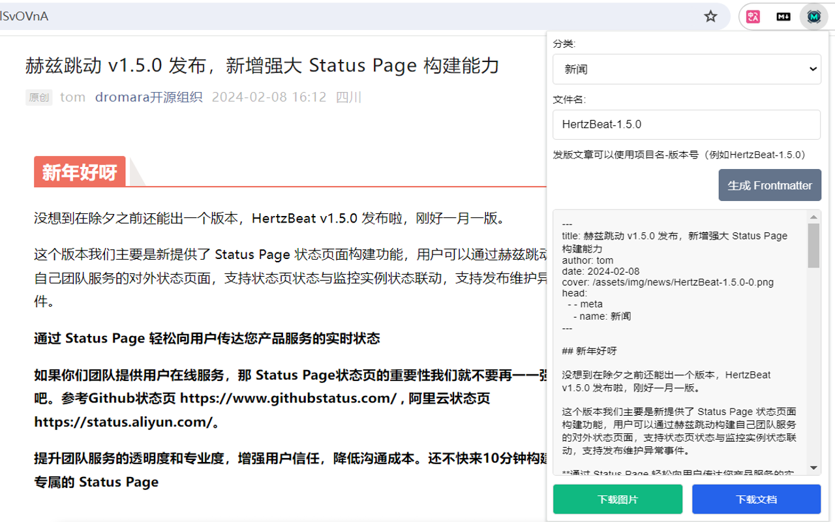Click the 生成 Frontmatter button
The image size is (835, 522).
point(770,185)
